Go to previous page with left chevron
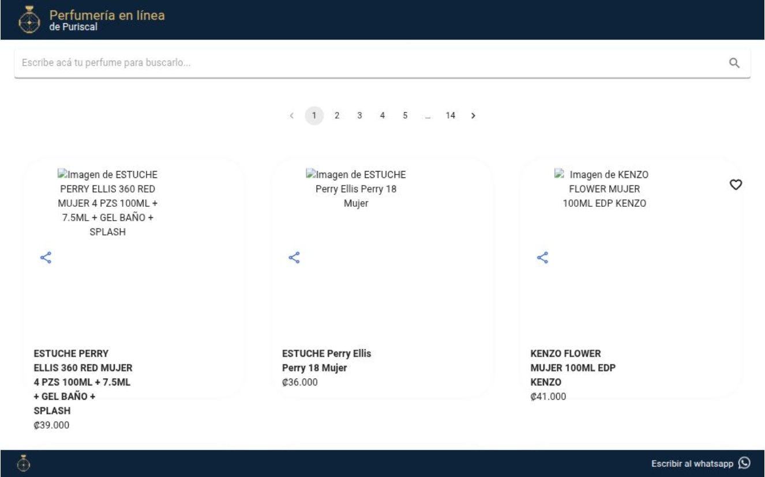765x477 pixels. [x=292, y=116]
